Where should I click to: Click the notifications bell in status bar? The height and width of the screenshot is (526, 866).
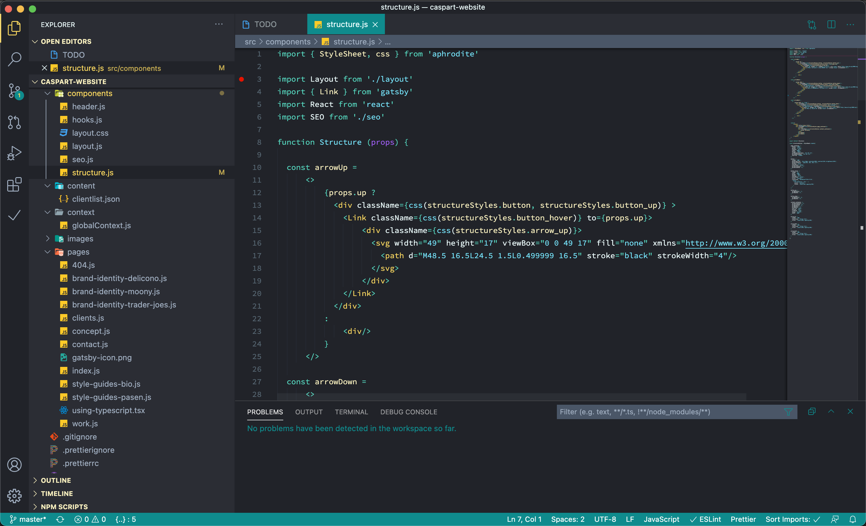pyautogui.click(x=853, y=519)
